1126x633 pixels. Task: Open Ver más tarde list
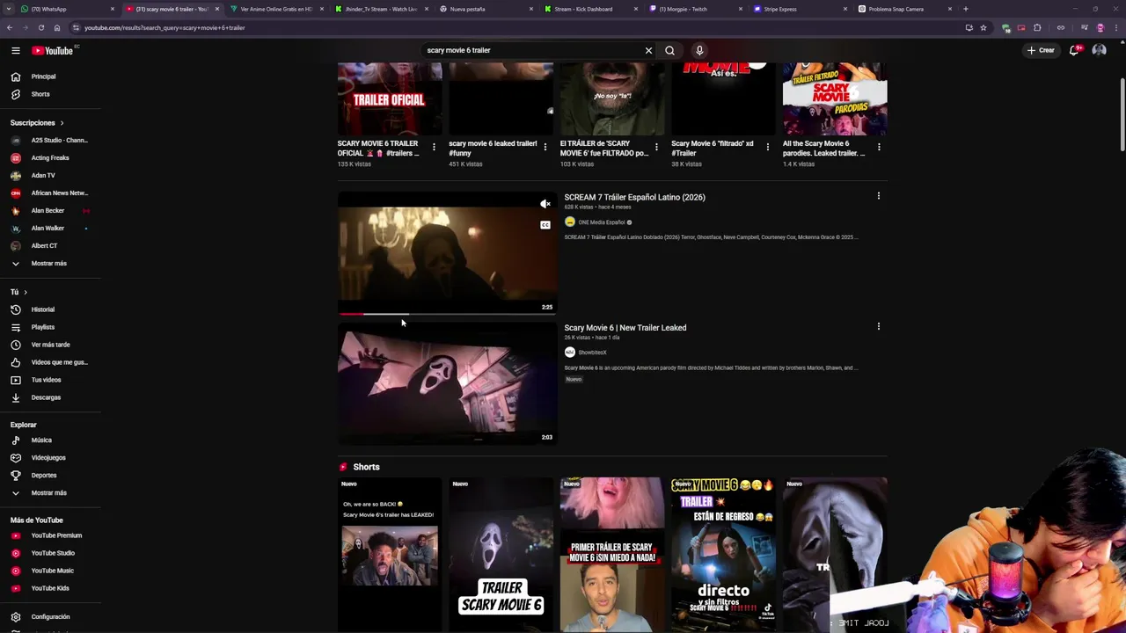pos(50,345)
